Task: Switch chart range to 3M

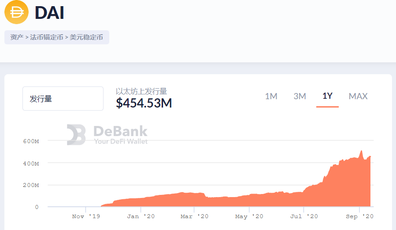Action: [x=300, y=96]
